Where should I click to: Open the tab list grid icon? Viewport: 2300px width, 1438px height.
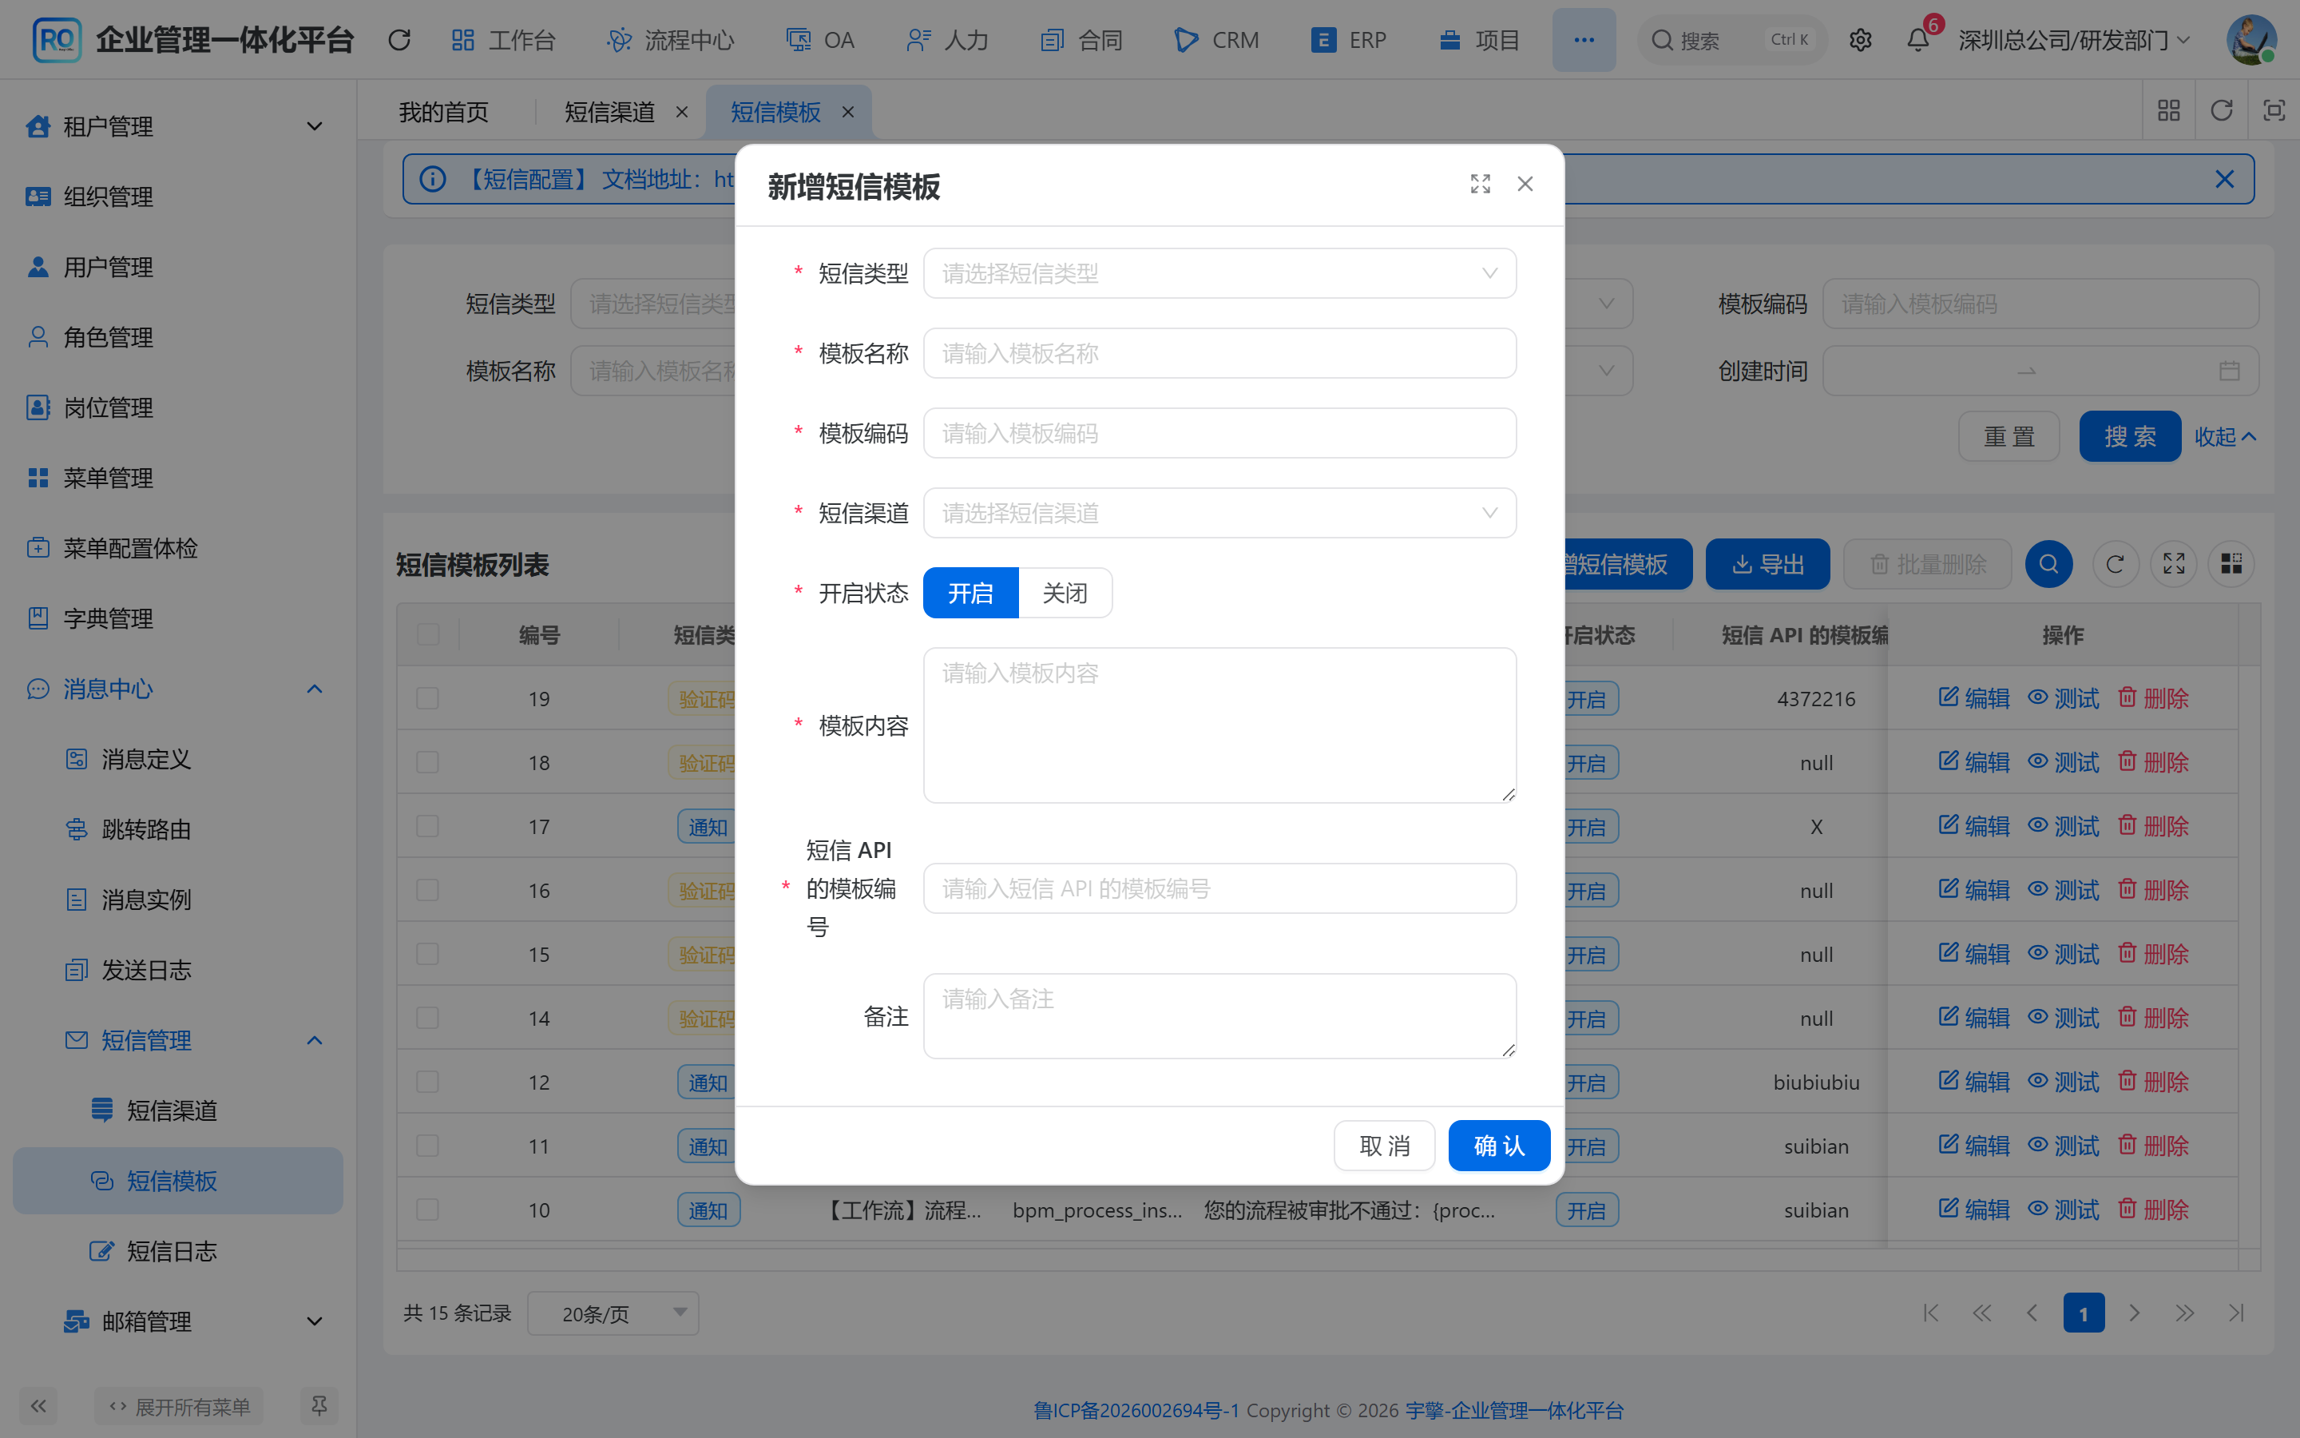tap(2169, 110)
